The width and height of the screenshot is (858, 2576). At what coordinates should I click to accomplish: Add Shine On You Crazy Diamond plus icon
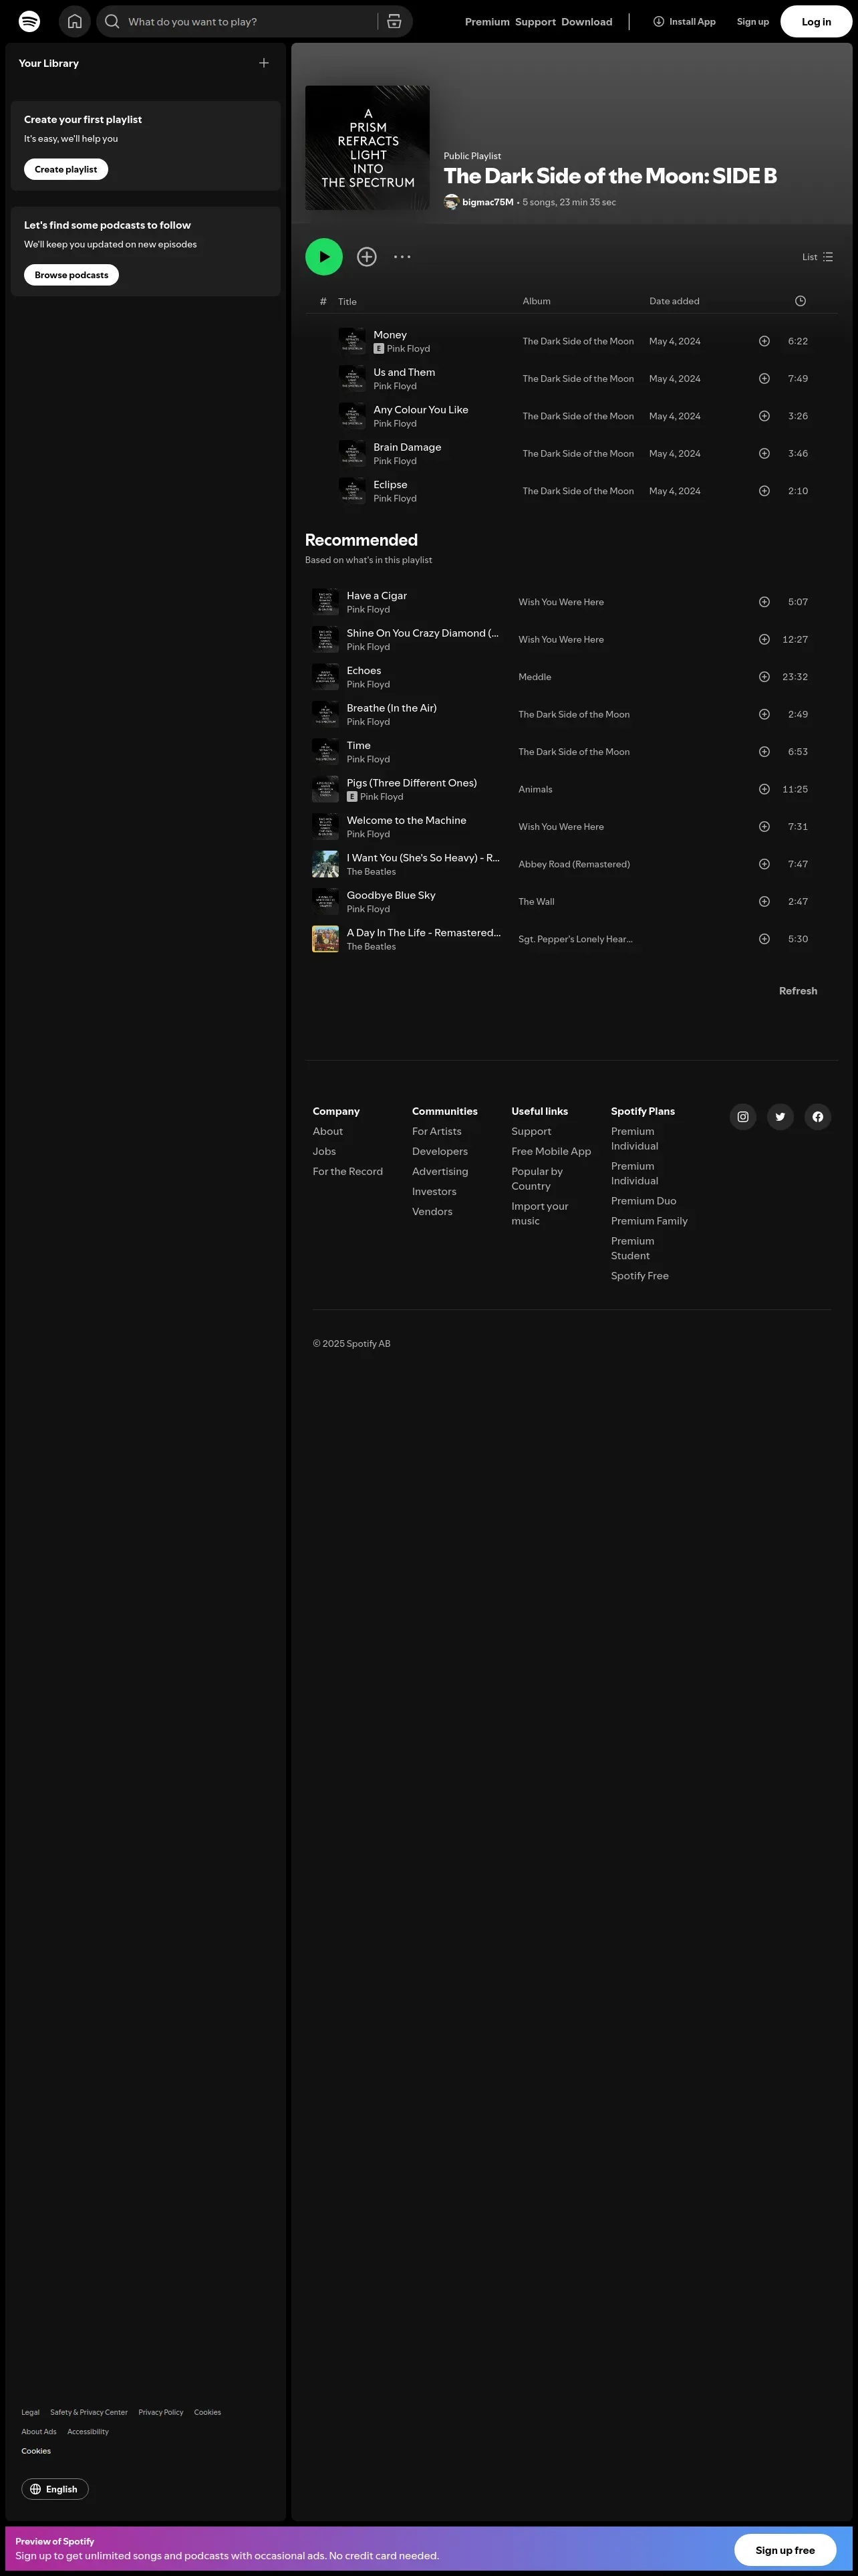click(x=764, y=640)
